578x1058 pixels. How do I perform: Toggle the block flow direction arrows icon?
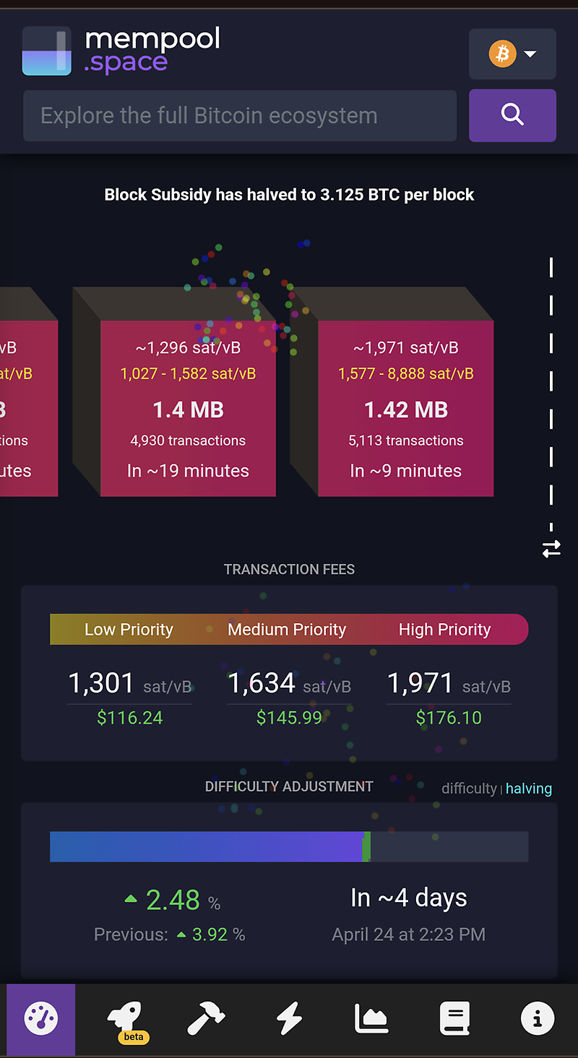[x=551, y=550]
